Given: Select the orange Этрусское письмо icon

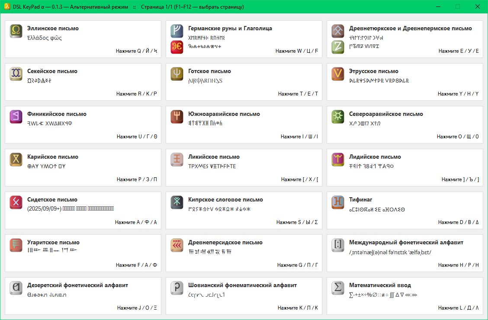Looking at the screenshot, I should [x=338, y=74].
